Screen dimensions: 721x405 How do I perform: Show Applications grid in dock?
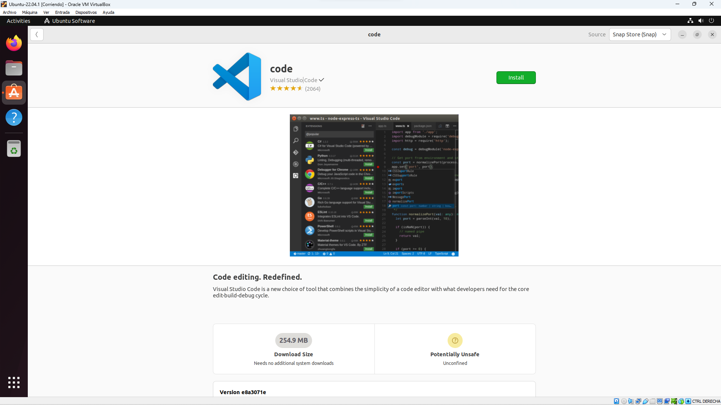click(x=14, y=382)
